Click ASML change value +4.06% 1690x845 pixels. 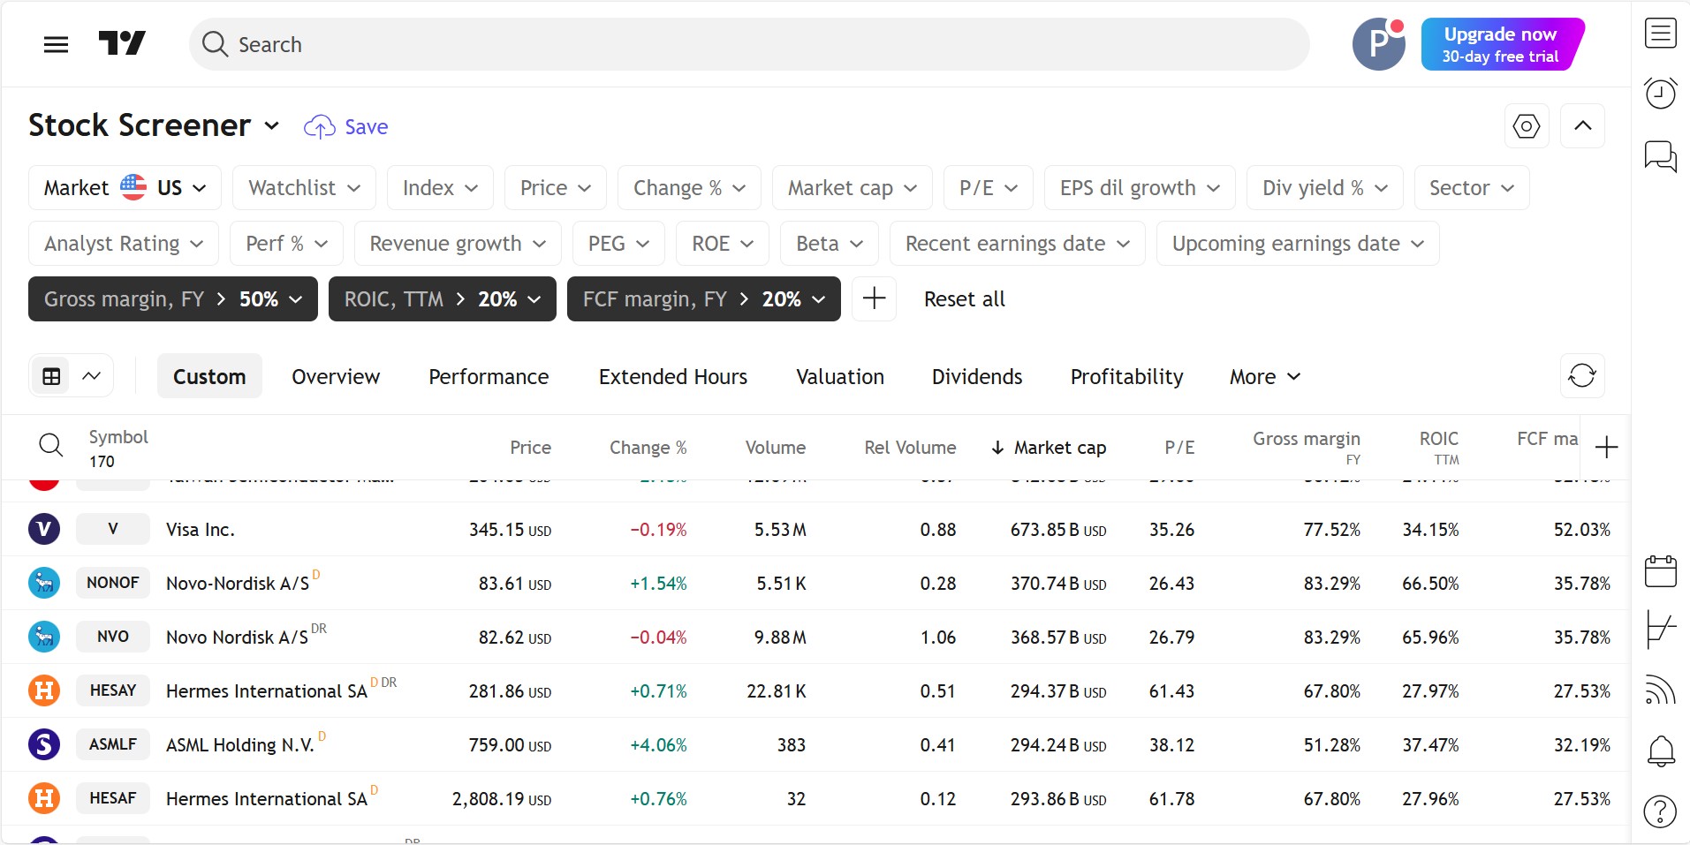(x=658, y=745)
